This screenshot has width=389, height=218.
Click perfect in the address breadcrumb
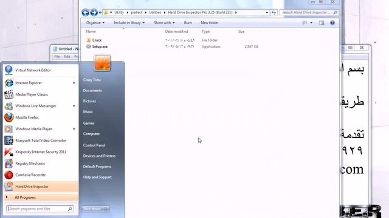coord(137,12)
